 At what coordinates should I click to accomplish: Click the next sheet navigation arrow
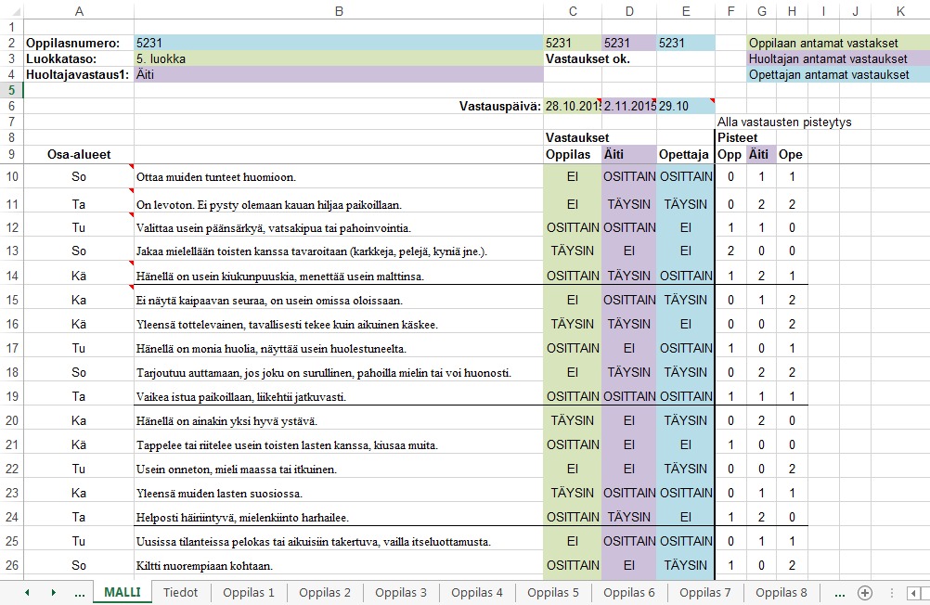(x=54, y=593)
